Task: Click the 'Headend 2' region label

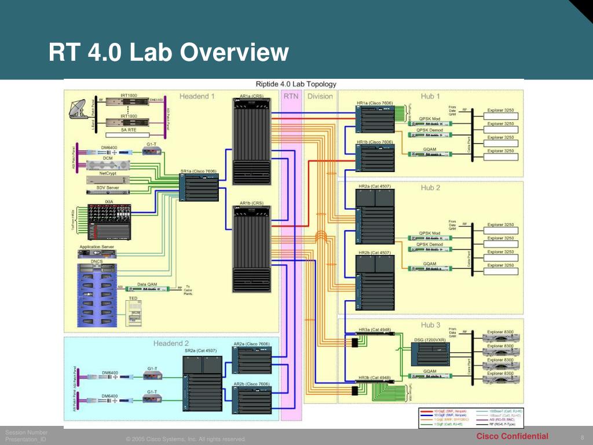Action: tap(171, 344)
